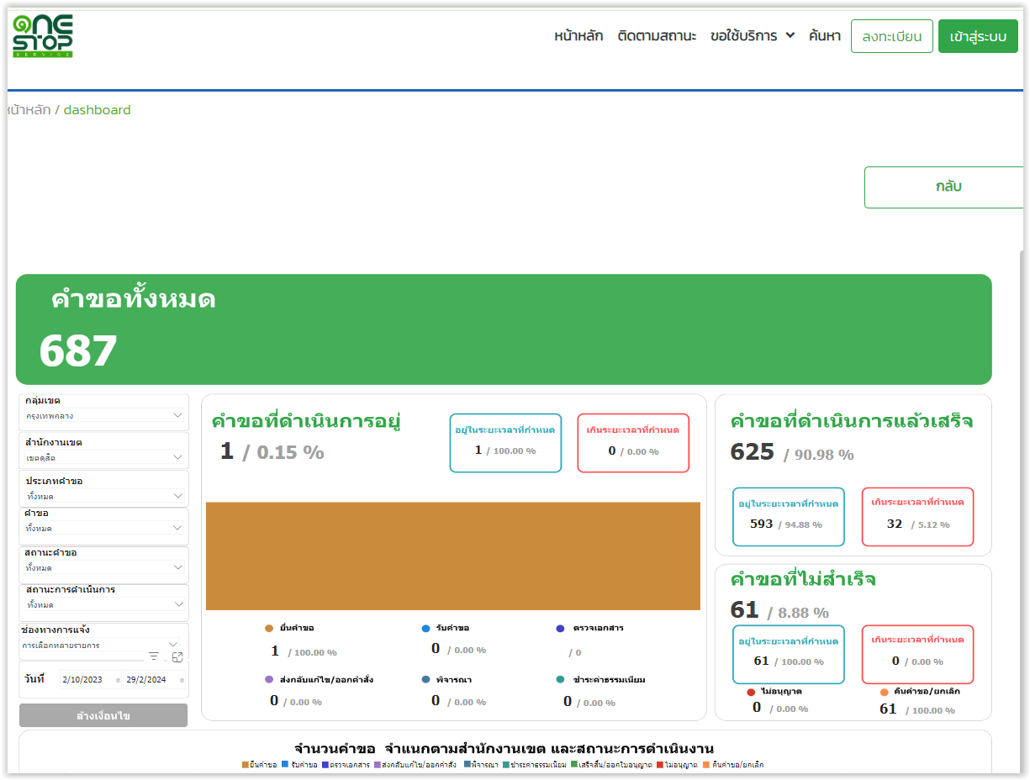Click the red ไม่อนุญาต legend dot

coord(751,692)
